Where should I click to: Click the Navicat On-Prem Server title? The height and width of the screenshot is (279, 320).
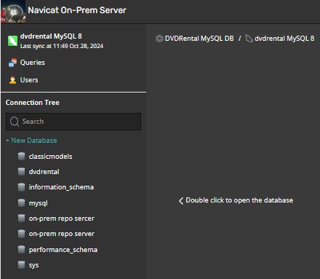77,10
